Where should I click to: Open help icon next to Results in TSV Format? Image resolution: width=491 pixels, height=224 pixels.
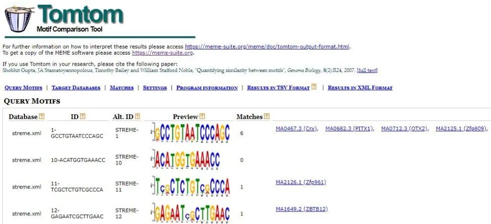point(314,87)
